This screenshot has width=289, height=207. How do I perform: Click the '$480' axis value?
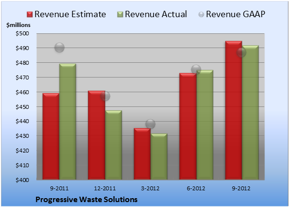[x=22, y=63]
